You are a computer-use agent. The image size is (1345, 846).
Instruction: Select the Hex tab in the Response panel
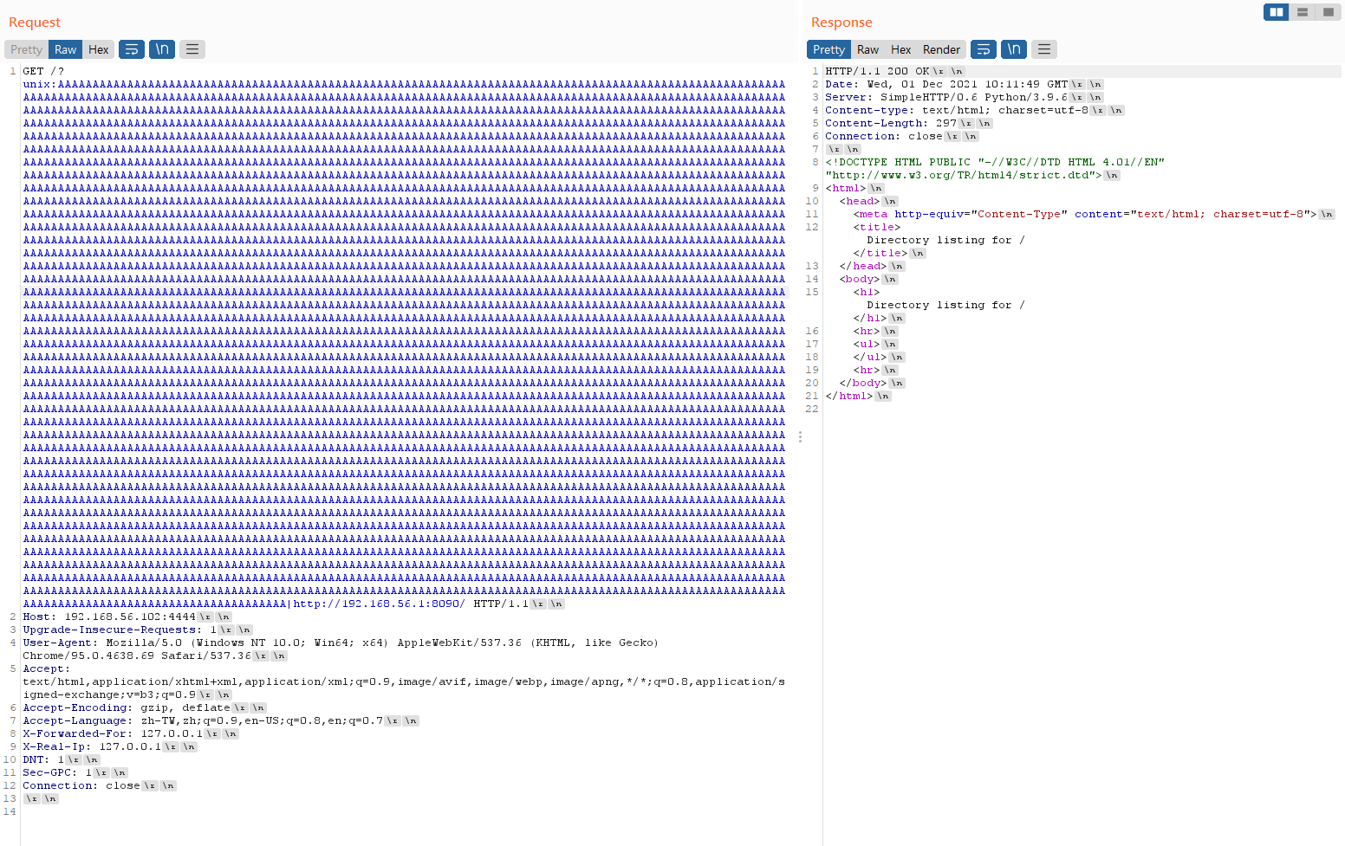coord(900,48)
